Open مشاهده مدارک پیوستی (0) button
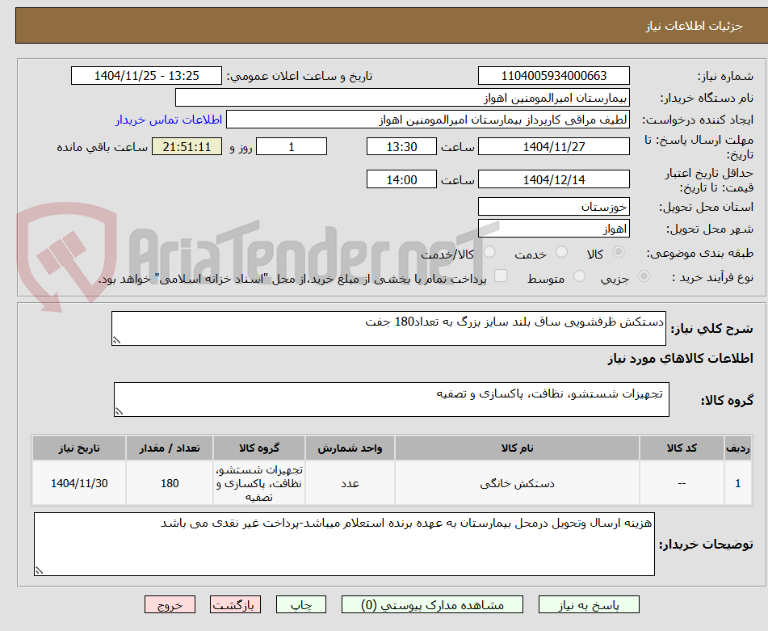 (432, 604)
